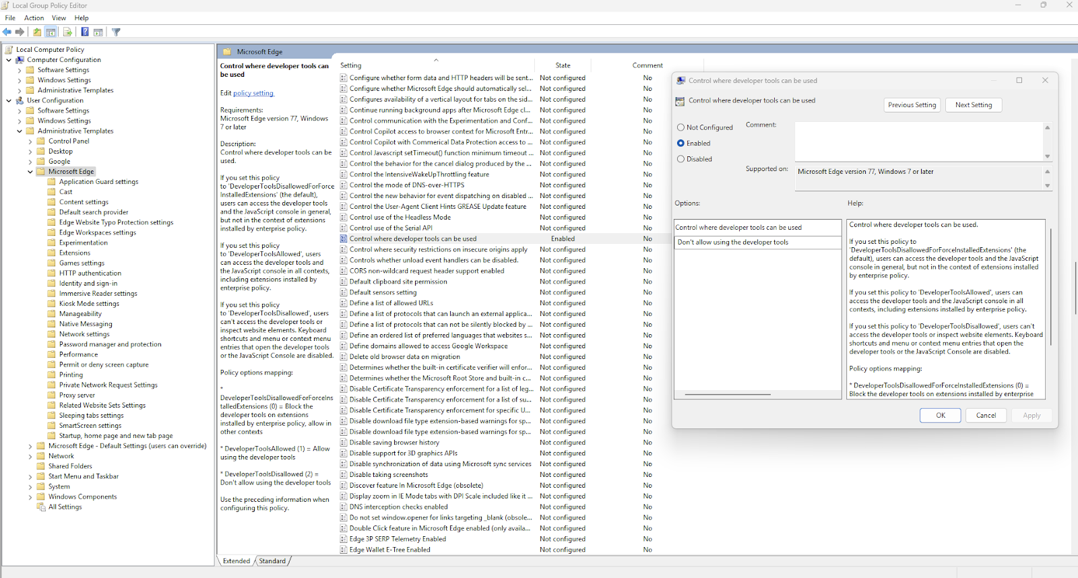Click the Next Setting button
Image resolution: width=1078 pixels, height=578 pixels.
(x=974, y=105)
